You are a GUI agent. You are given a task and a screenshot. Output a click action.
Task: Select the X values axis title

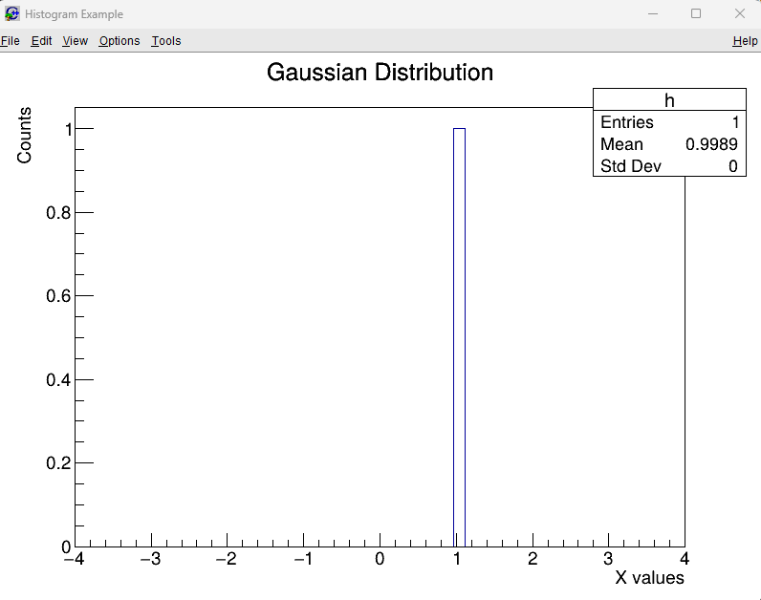649,578
